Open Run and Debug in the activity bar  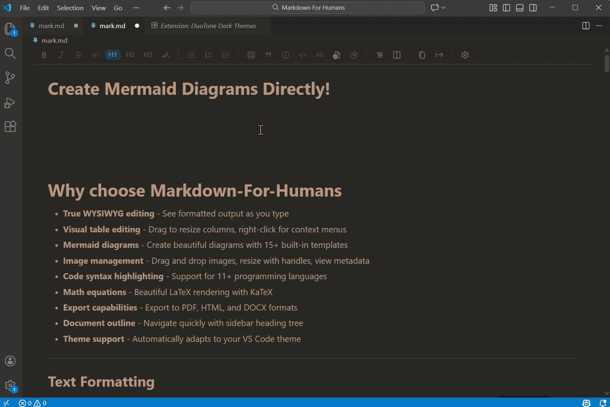click(x=10, y=103)
